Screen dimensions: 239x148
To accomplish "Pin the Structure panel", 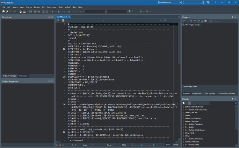I will click(49, 17).
